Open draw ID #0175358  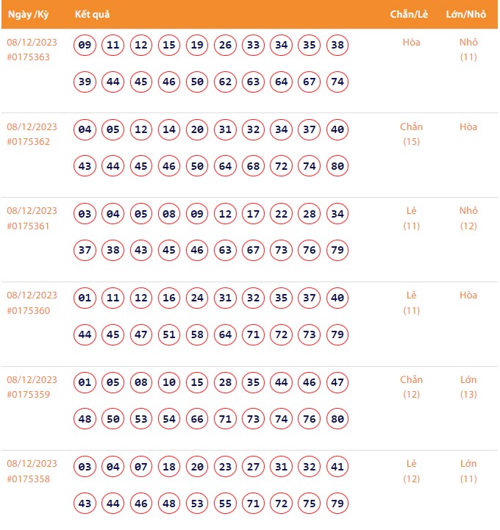(x=29, y=479)
